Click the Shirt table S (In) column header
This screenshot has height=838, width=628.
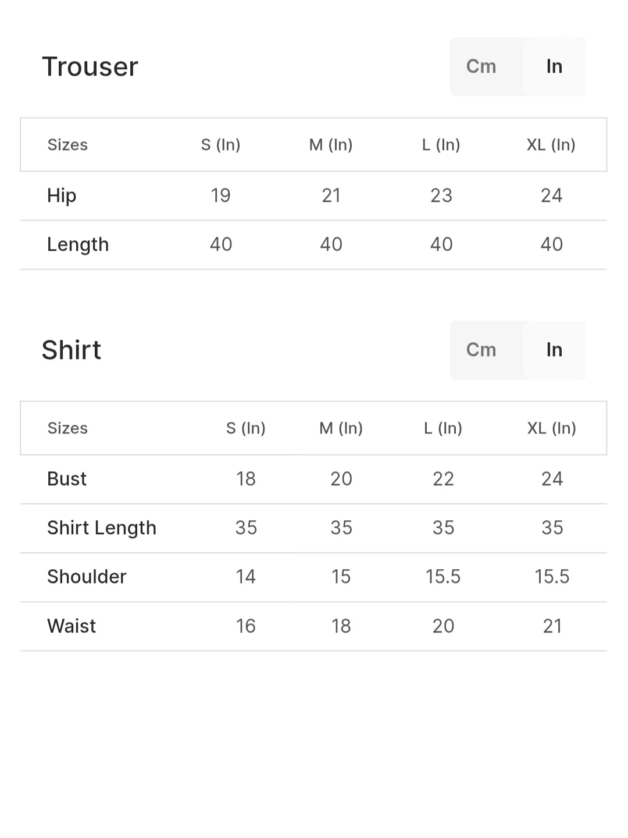pyautogui.click(x=246, y=428)
